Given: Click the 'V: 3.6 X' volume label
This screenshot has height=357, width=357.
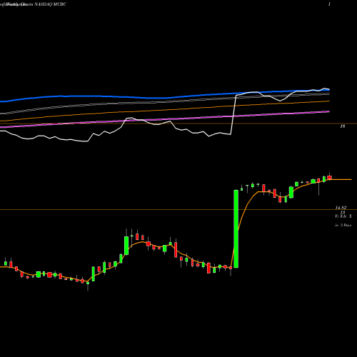Looking at the screenshot, I should (343, 216).
